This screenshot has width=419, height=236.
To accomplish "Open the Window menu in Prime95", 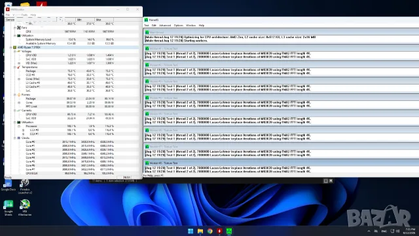I will [x=191, y=26].
